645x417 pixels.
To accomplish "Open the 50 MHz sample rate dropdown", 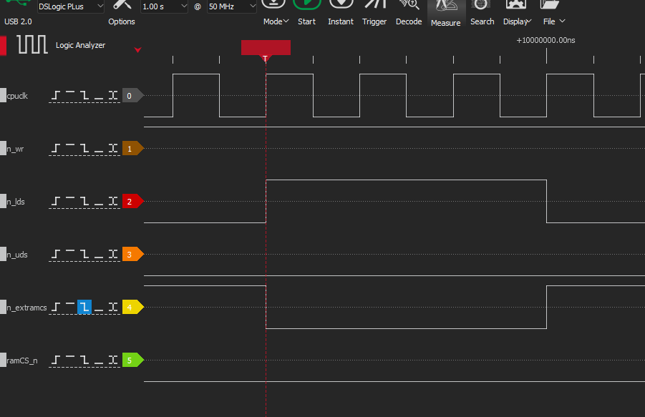I will [x=232, y=6].
